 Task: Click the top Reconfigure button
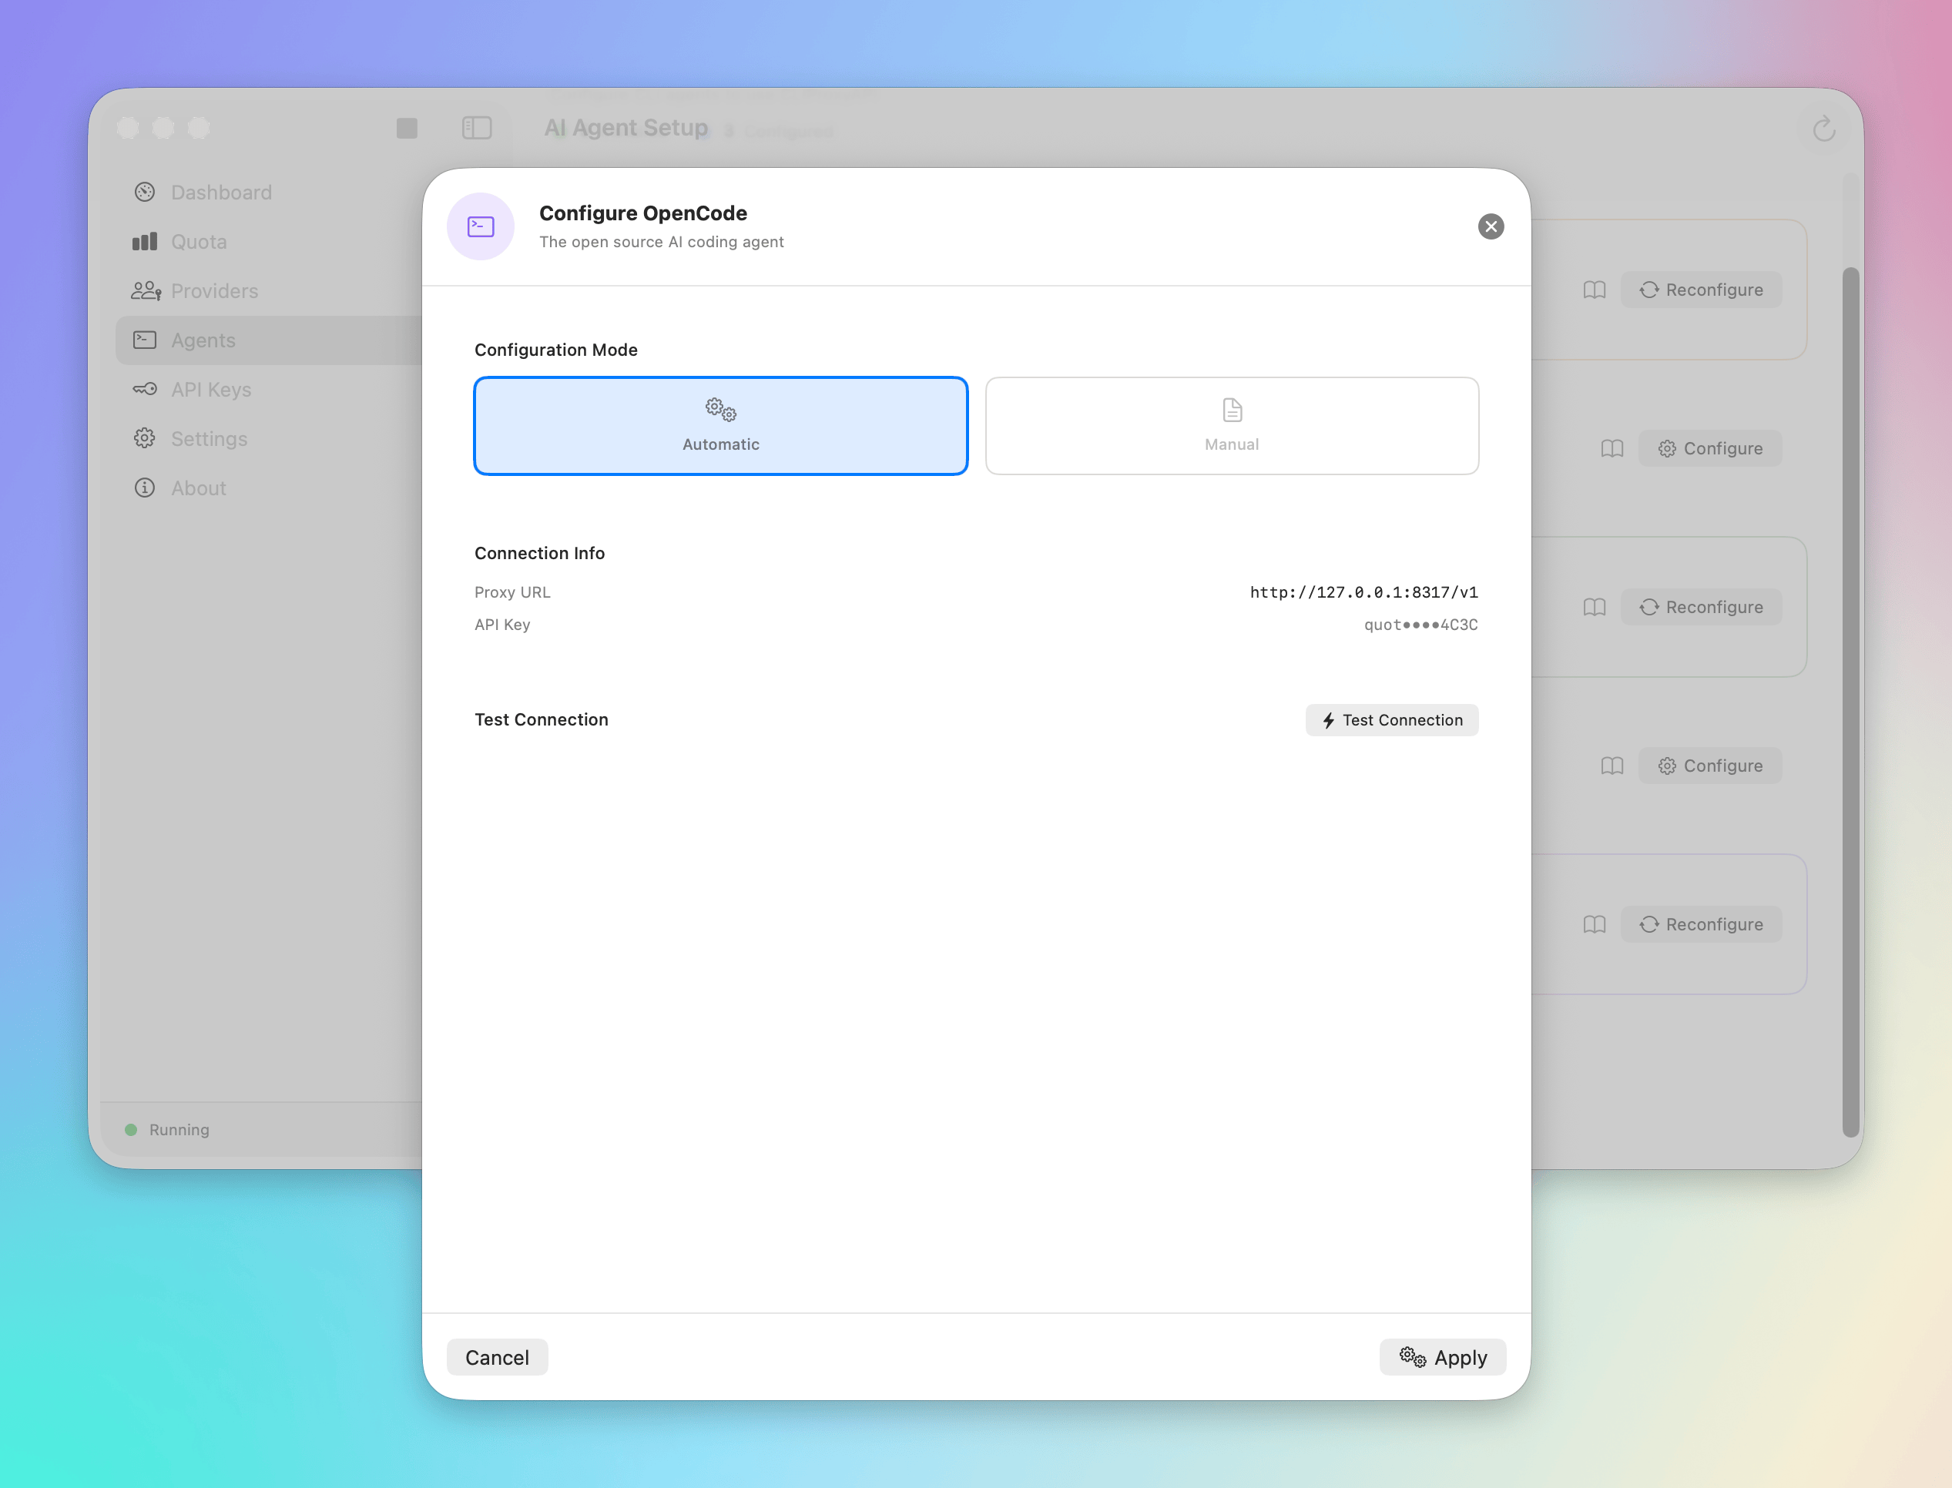(1700, 290)
